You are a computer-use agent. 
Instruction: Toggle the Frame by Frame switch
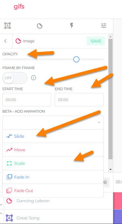(15, 78)
